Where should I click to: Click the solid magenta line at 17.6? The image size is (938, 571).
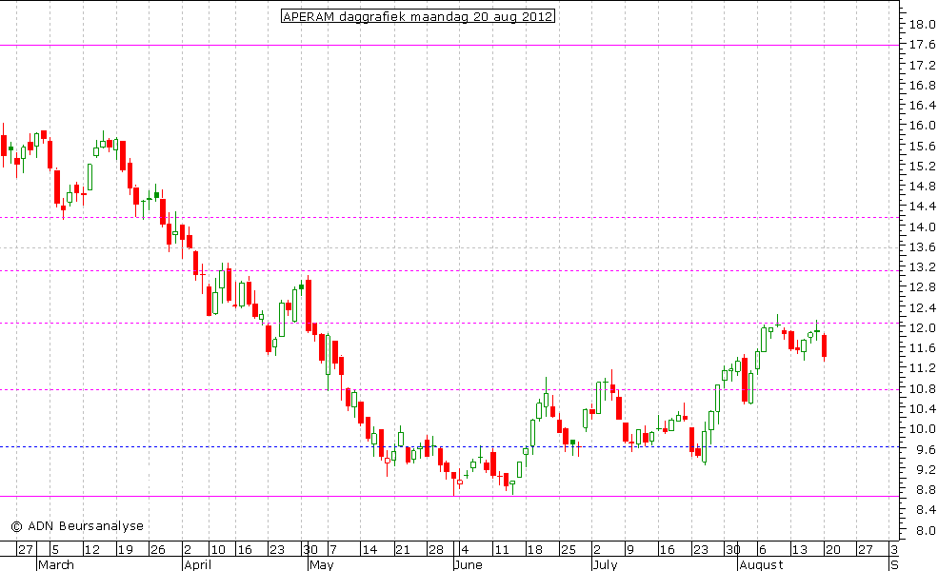click(449, 45)
